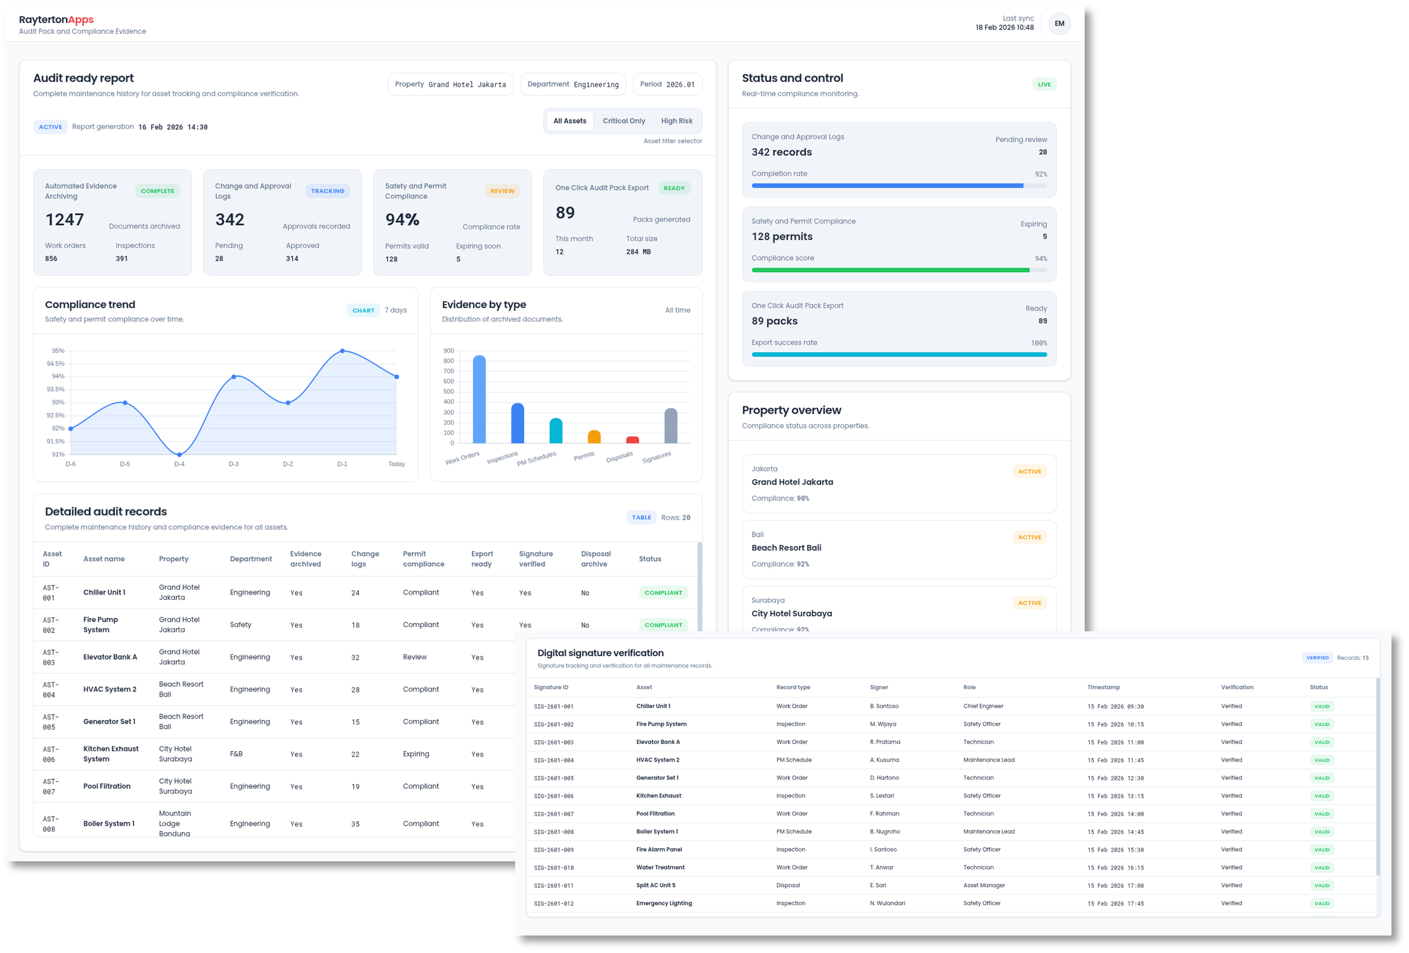The image size is (1409, 953).
Task: Click the EM profile avatar
Action: tap(1059, 24)
